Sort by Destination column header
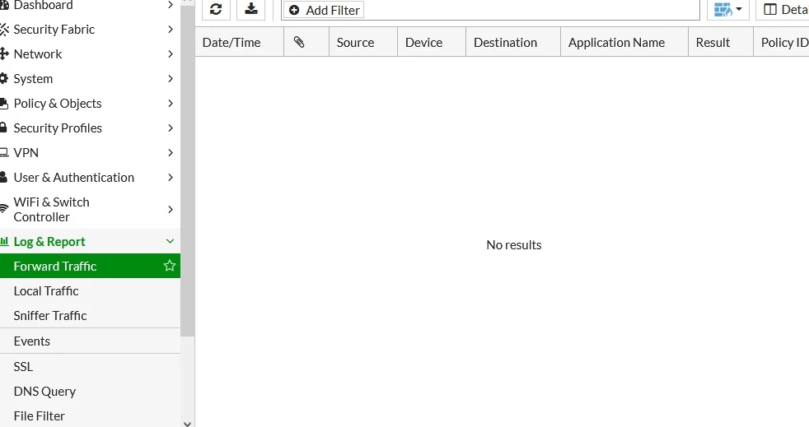Screen dimensions: 809x427 coord(513,42)
